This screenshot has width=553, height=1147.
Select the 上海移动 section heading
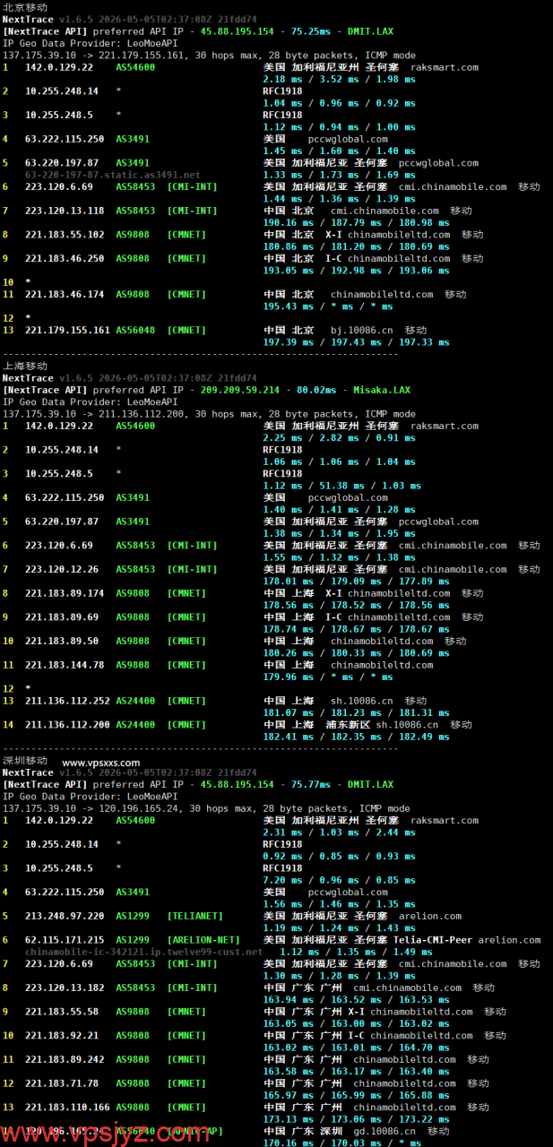25,366
